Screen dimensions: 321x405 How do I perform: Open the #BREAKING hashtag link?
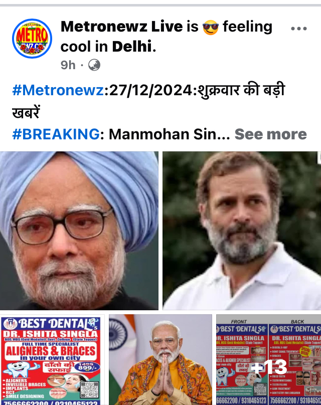(56, 134)
